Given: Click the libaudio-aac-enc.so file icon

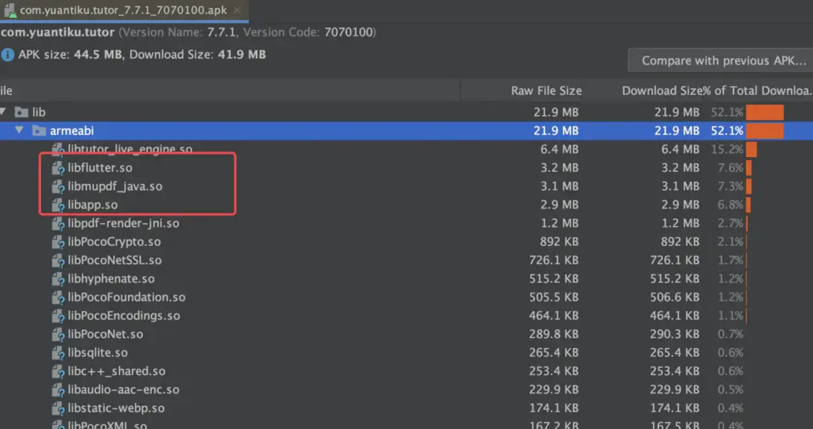Looking at the screenshot, I should [x=58, y=390].
